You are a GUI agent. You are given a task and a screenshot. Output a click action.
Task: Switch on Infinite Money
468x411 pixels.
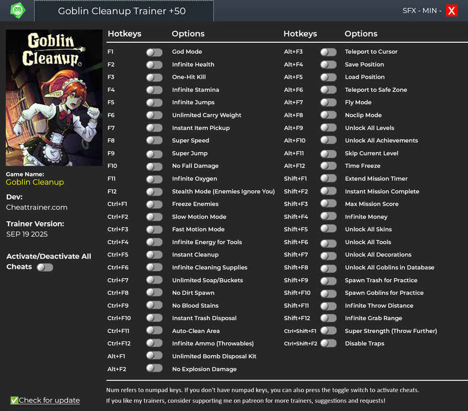tap(328, 216)
